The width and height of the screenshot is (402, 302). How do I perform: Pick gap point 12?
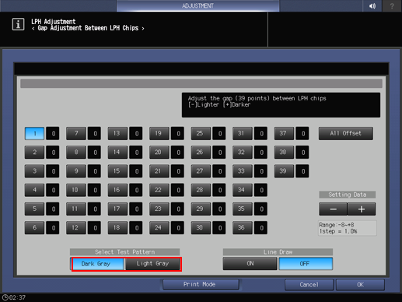coord(76,228)
